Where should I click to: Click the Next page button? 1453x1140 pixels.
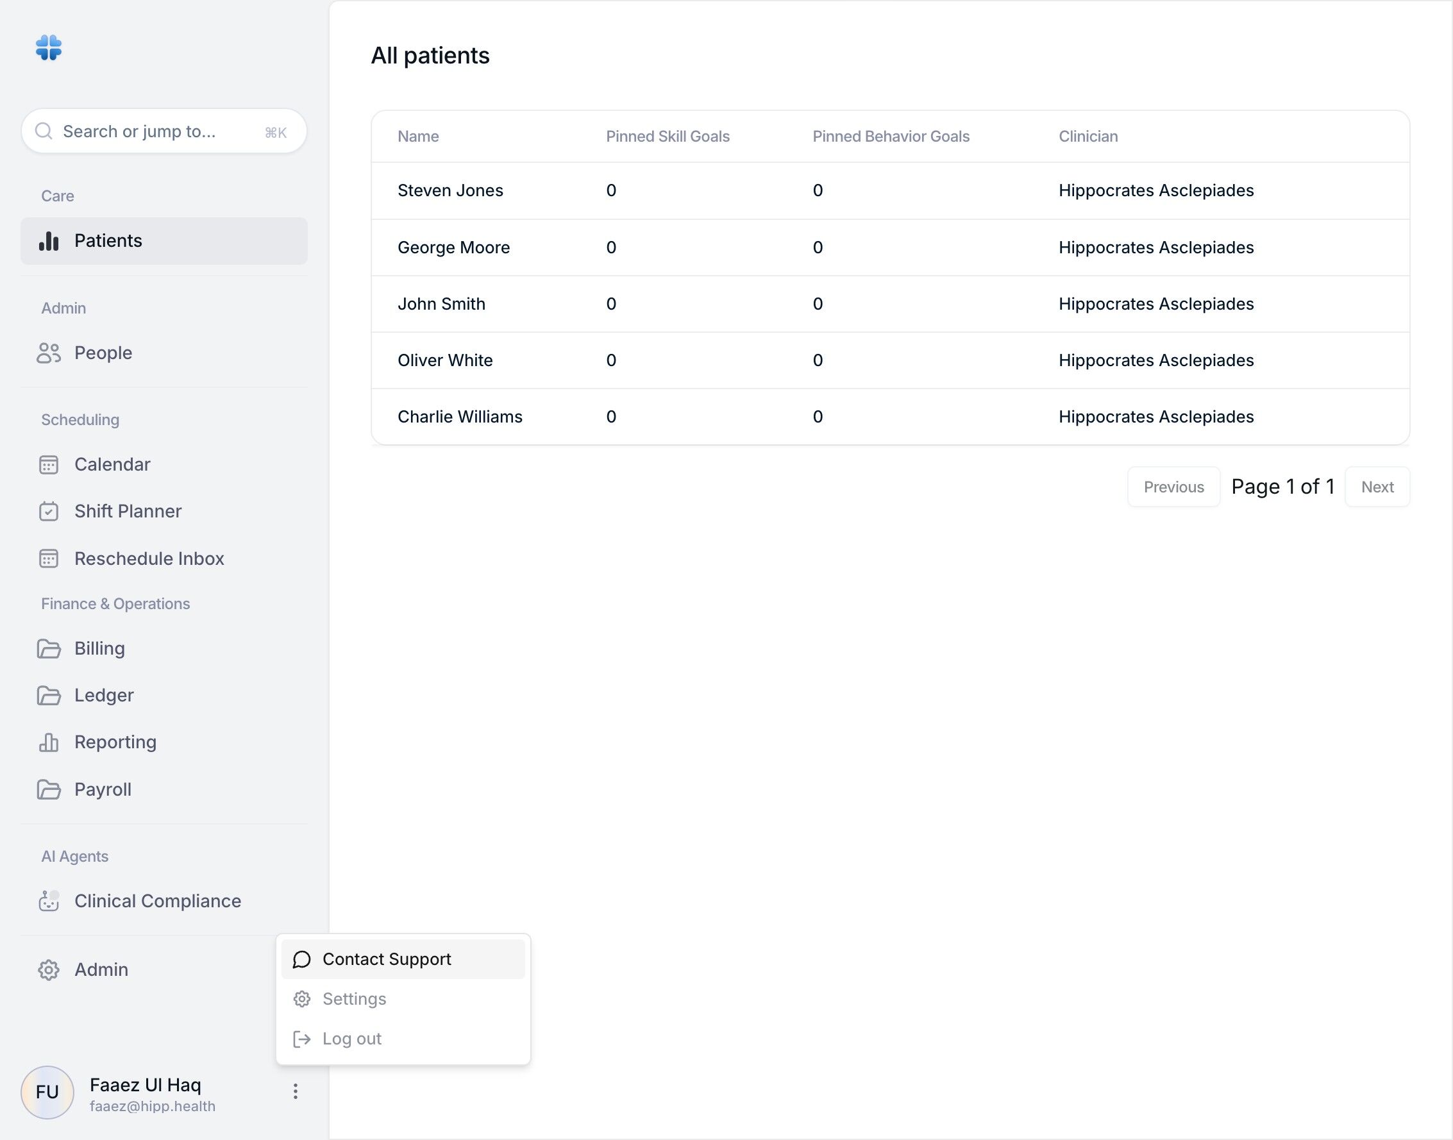point(1377,487)
